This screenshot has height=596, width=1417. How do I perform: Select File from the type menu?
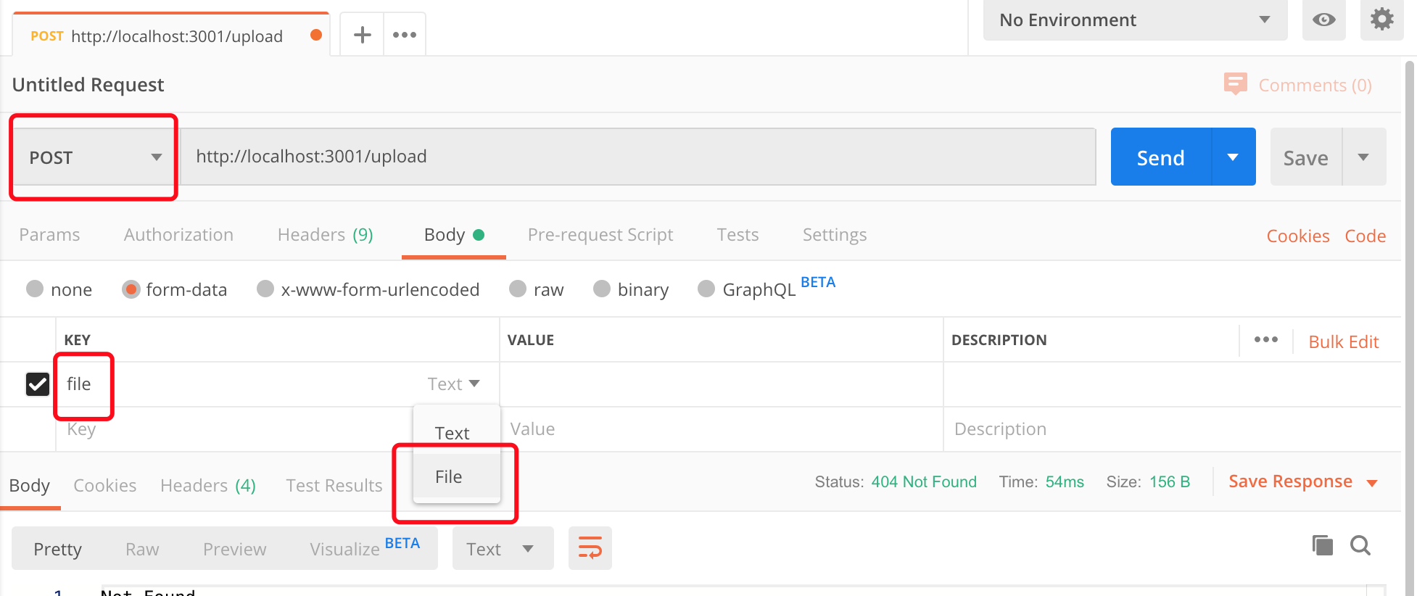click(449, 477)
